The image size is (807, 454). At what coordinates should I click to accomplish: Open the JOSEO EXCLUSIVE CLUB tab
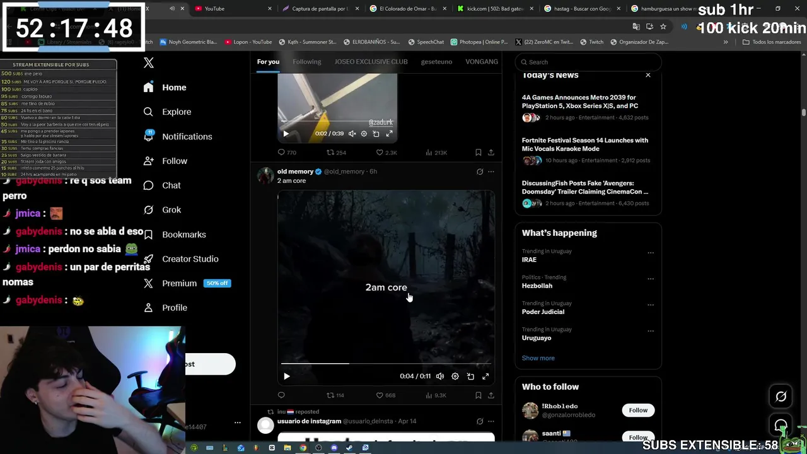(371, 62)
